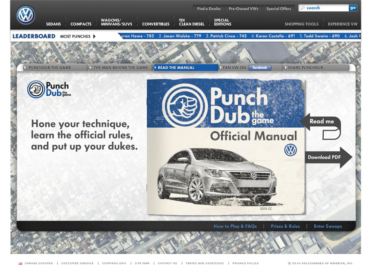Select the Read The Manual tab

pyautogui.click(x=186, y=68)
